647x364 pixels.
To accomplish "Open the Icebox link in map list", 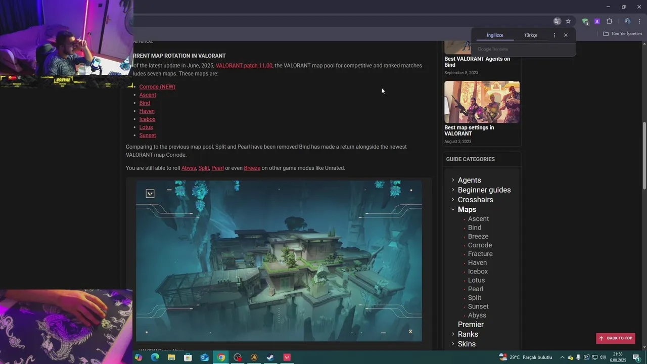I will point(147,119).
